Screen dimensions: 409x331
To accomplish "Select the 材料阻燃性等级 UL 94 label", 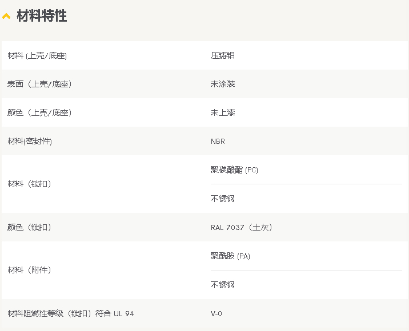I will (x=71, y=313).
